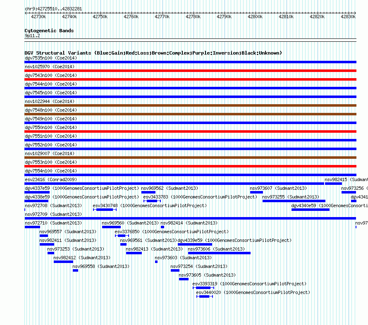This screenshot has width=368, height=325.
Task: Select the nsv973255 (Sudmant2013) label
Action: (291, 197)
